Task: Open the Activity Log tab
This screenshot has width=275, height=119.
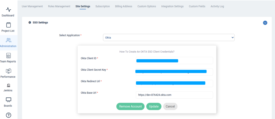Action: tap(217, 6)
